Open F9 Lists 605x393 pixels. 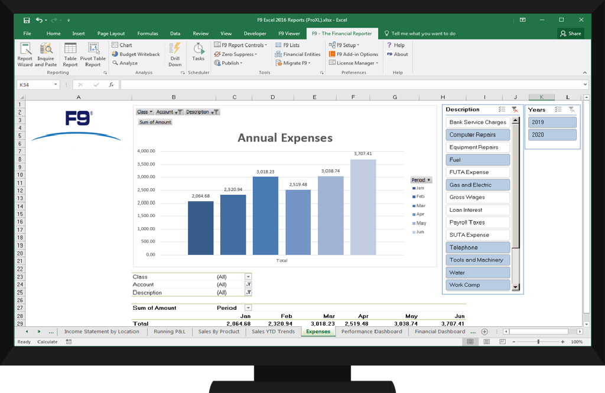[288, 45]
